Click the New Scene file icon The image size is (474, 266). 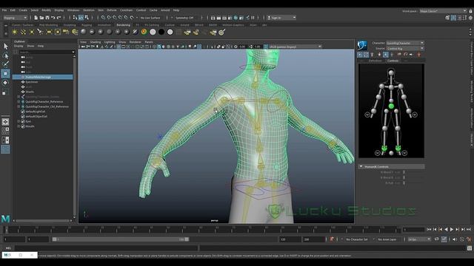(36, 18)
